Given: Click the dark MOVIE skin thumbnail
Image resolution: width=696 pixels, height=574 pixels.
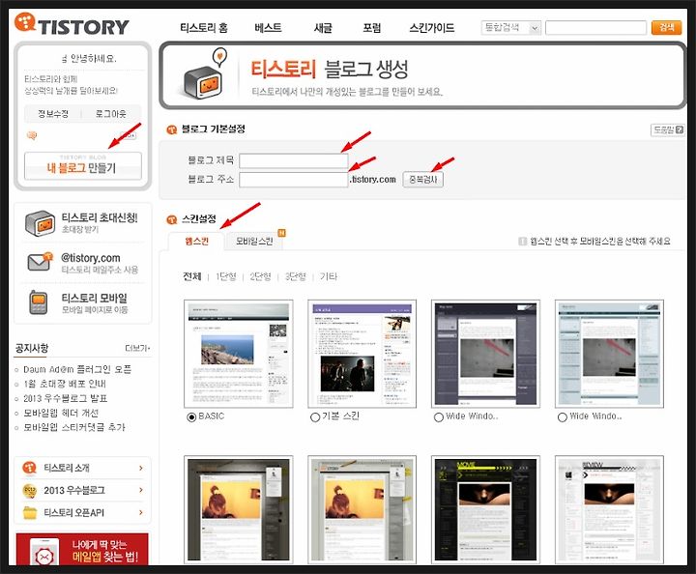Looking at the screenshot, I should [x=485, y=509].
